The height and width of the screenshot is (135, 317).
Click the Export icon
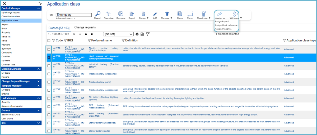(x=132, y=14)
